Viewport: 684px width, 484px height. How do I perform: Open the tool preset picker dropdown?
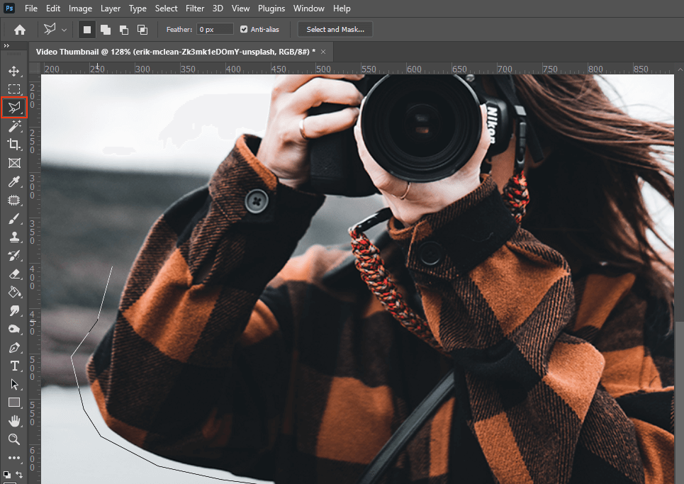(x=64, y=30)
